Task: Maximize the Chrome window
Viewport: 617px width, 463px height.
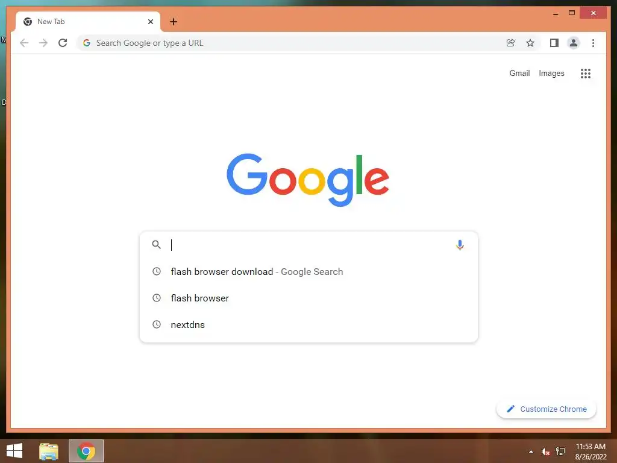Action: [x=572, y=13]
